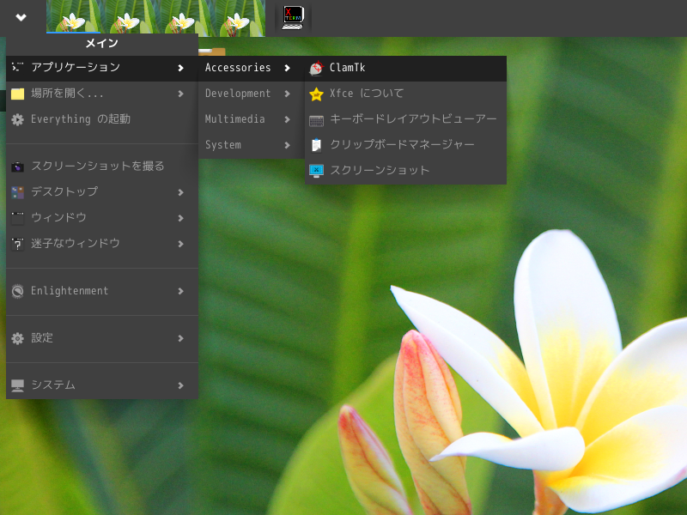This screenshot has width=687, height=515.
Task: Click the メイン menu title
Action: 101,44
